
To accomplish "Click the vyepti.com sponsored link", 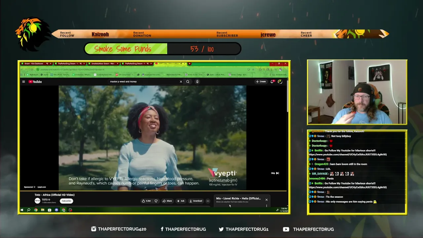I will click(42, 187).
